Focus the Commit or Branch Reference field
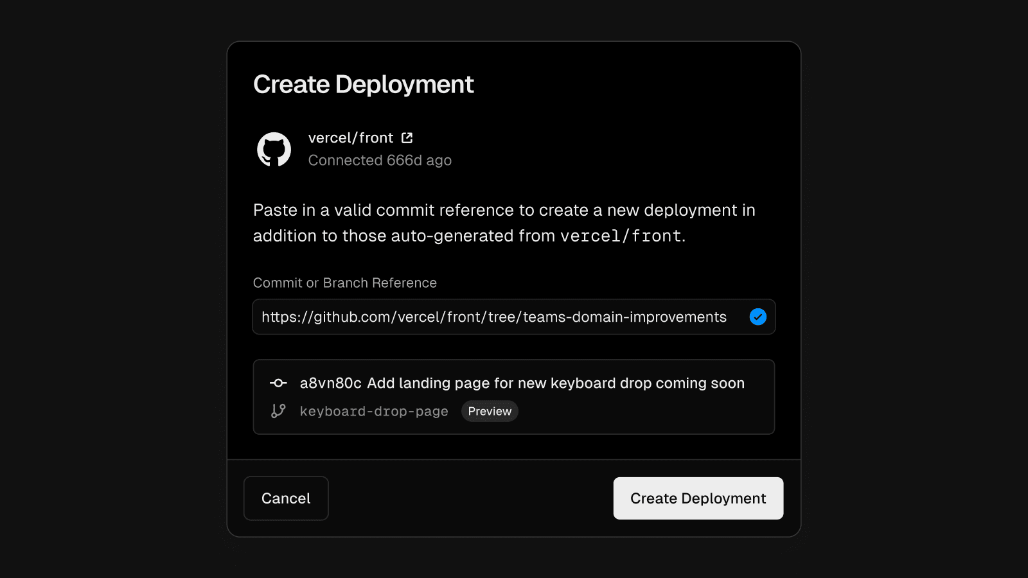 coord(514,317)
